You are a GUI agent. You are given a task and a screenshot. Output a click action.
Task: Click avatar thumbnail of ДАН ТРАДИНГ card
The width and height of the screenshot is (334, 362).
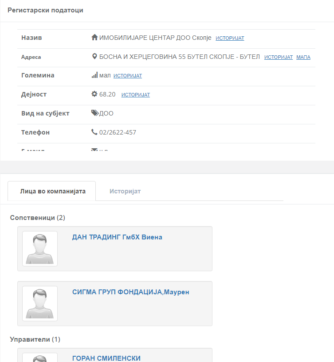(x=40, y=249)
